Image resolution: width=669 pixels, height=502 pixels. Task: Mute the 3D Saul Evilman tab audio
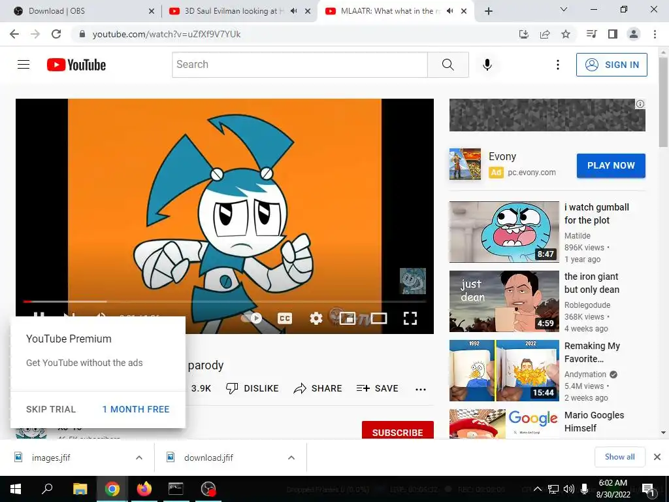293,11
